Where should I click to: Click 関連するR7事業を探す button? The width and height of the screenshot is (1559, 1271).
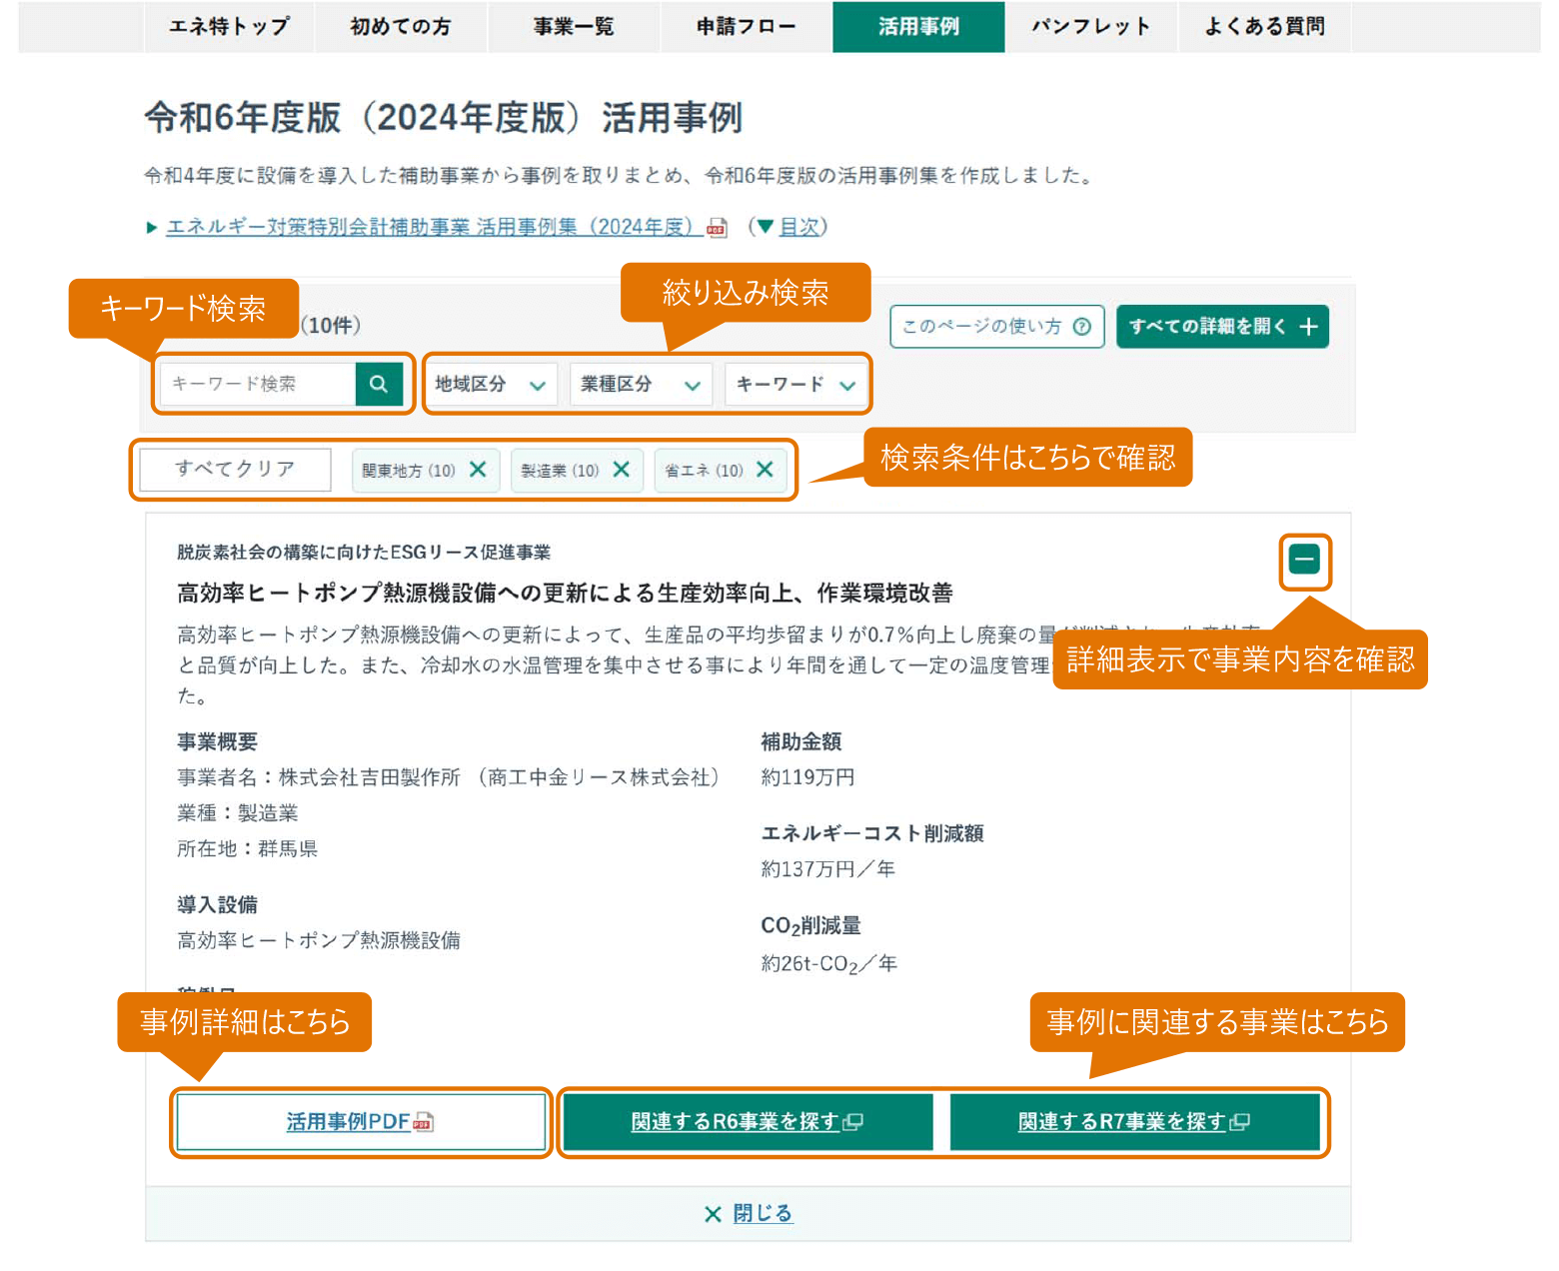pyautogui.click(x=1134, y=1122)
